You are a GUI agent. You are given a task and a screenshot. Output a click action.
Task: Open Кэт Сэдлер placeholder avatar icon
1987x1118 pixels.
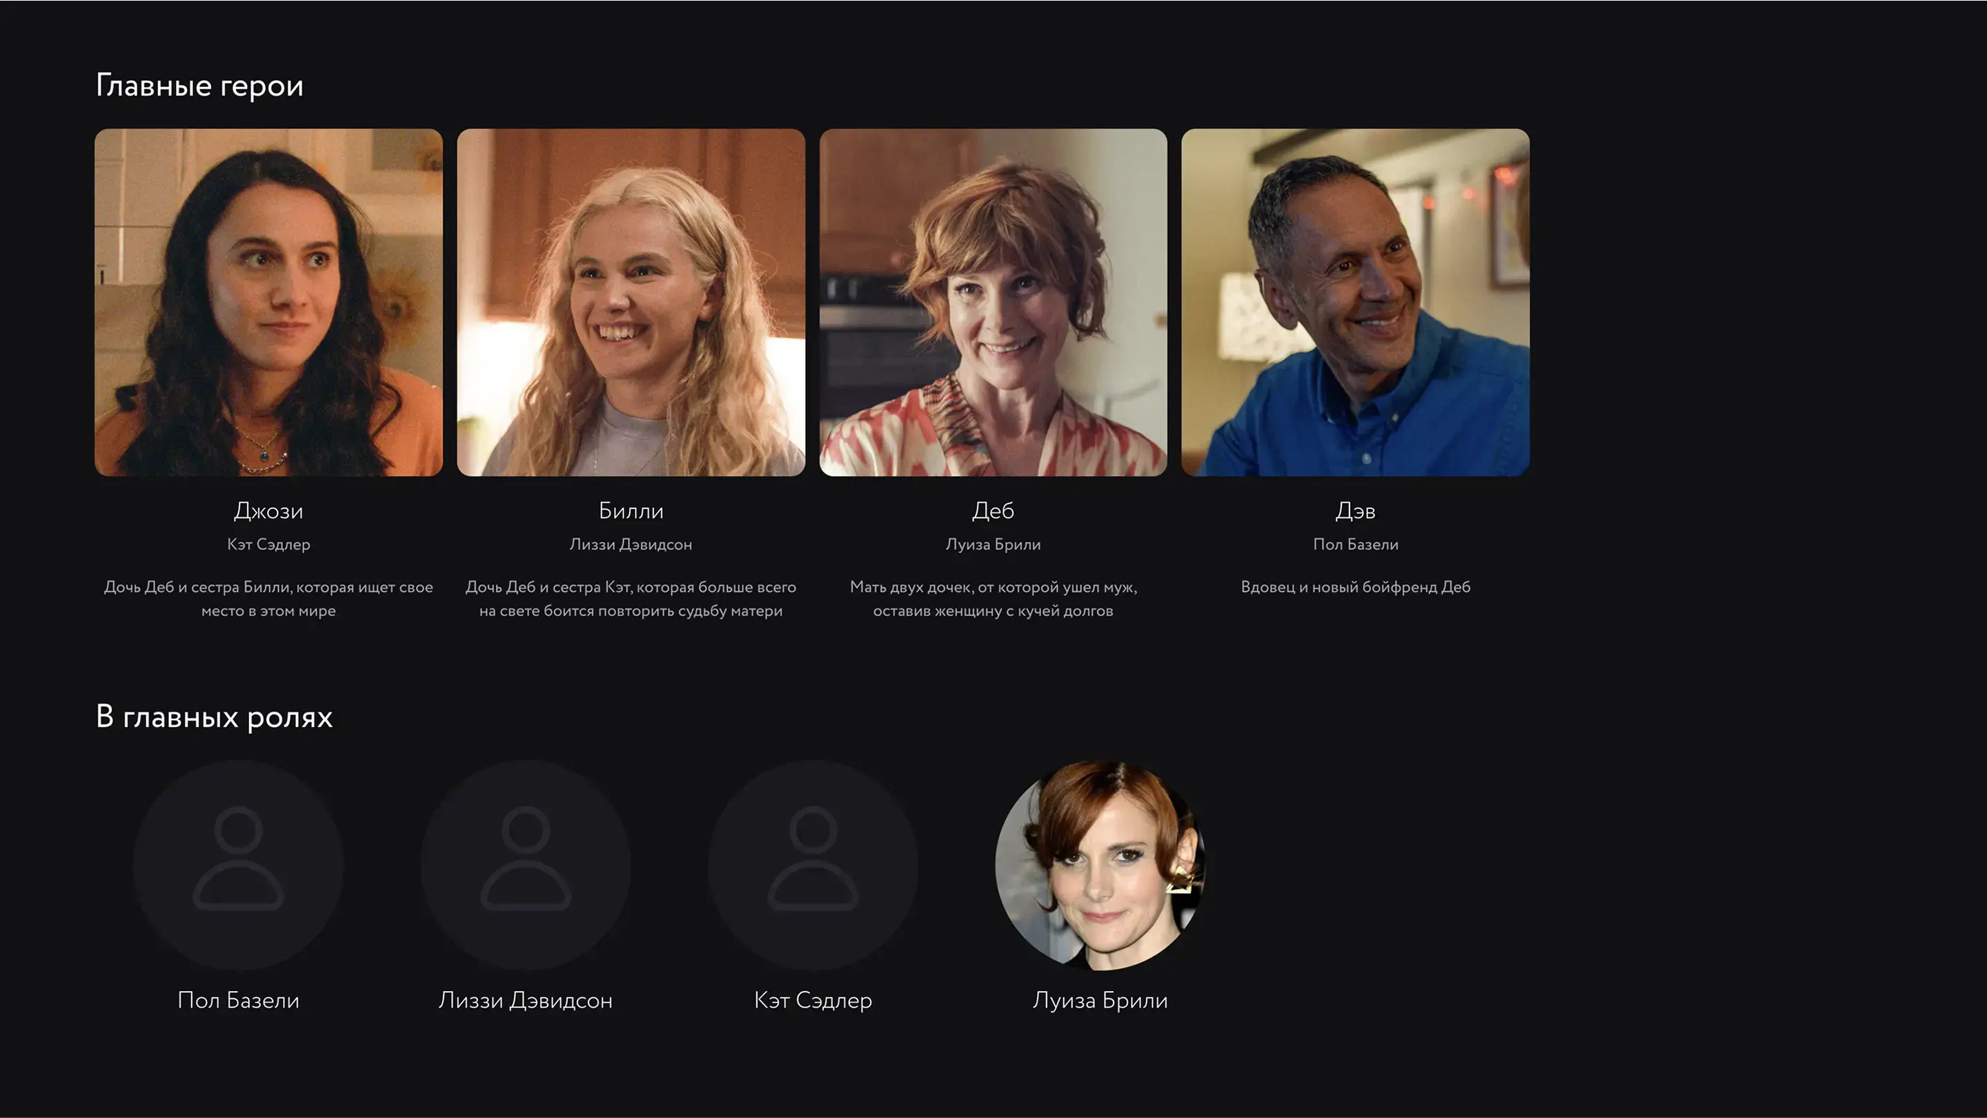click(x=813, y=864)
